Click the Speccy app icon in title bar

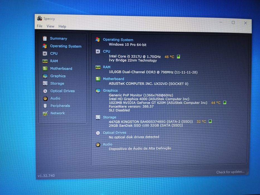pyautogui.click(x=40, y=18)
